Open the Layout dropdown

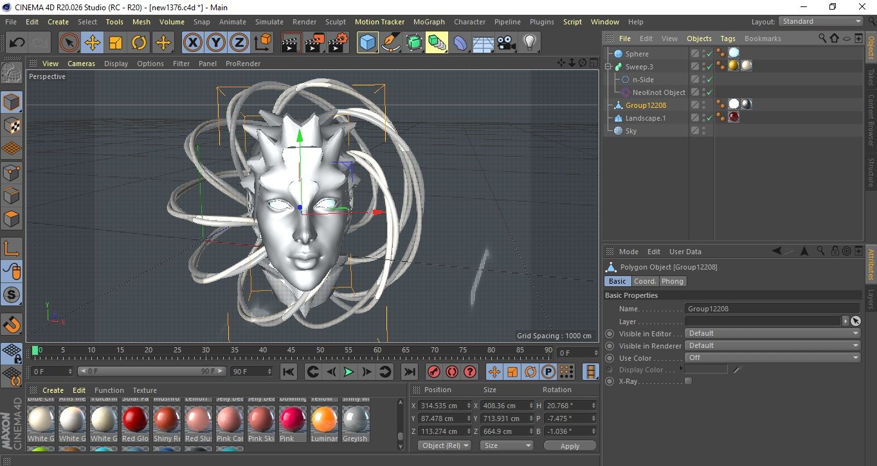821,21
